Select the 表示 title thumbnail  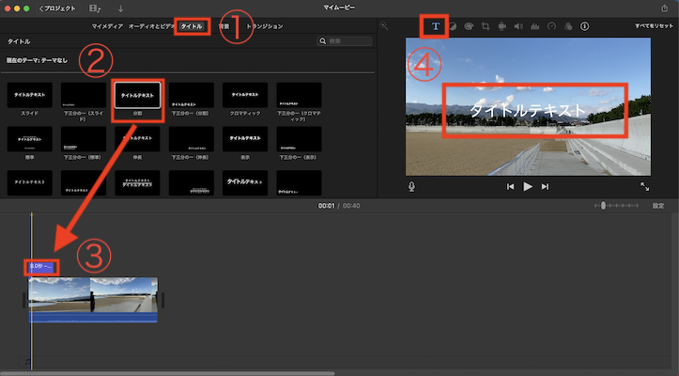coord(245,139)
